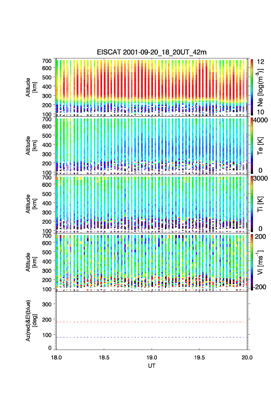Click the plot title EISCAT 2001-09-20_18_20UT_42m
Screen dimensions: 271x408
pyautogui.click(x=152, y=52)
